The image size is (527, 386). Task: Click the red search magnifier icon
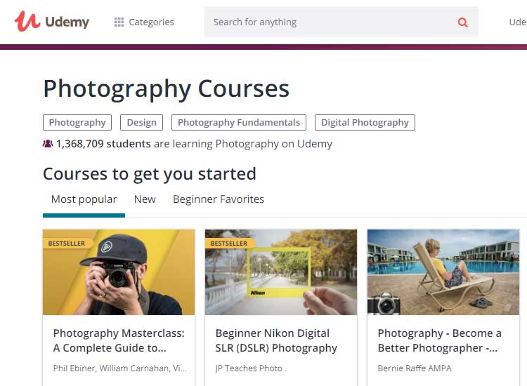[x=463, y=22]
